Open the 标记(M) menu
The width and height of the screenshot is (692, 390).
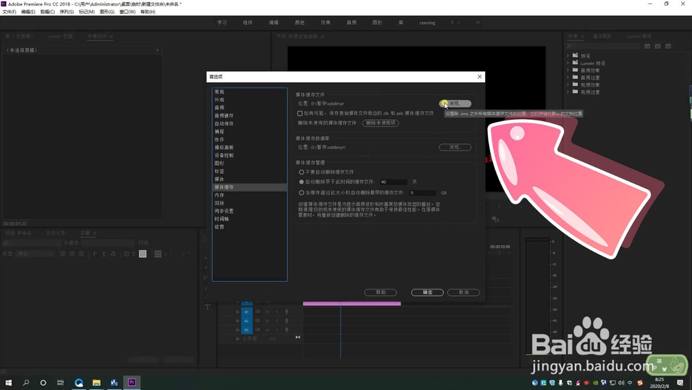(86, 12)
